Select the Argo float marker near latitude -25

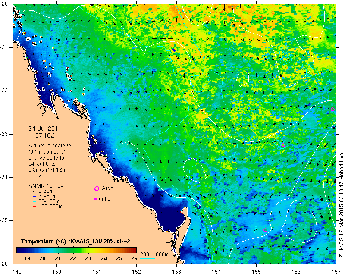click(x=265, y=230)
